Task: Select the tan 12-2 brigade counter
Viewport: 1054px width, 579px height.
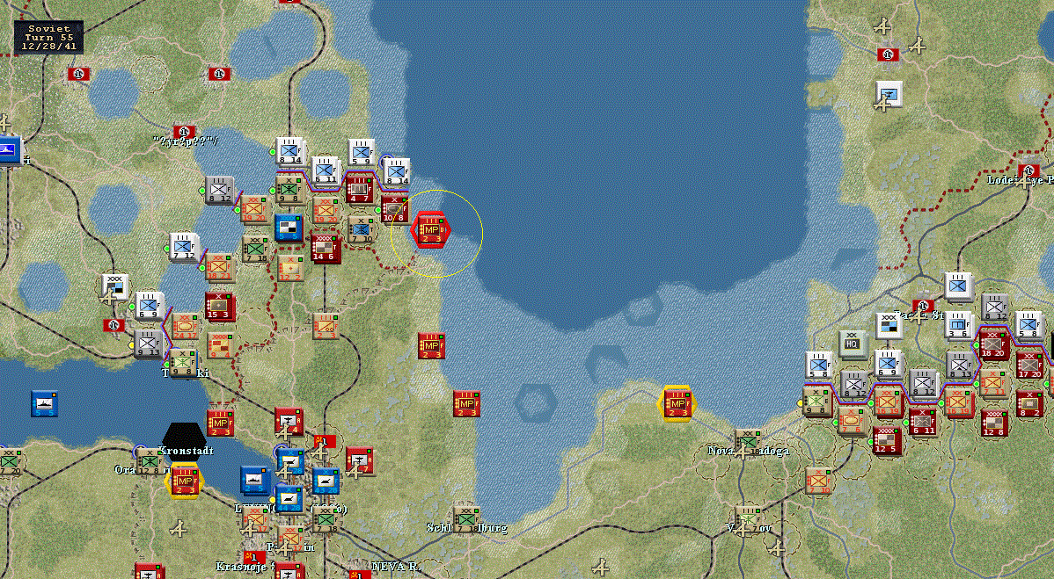Action: 290,267
